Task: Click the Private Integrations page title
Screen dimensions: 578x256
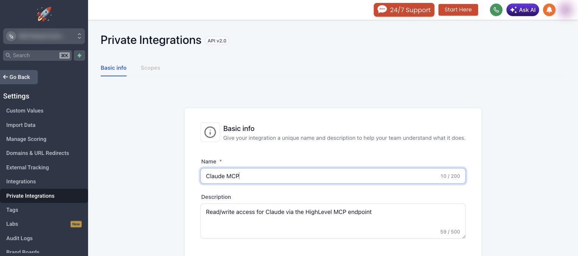Action: click(x=151, y=40)
